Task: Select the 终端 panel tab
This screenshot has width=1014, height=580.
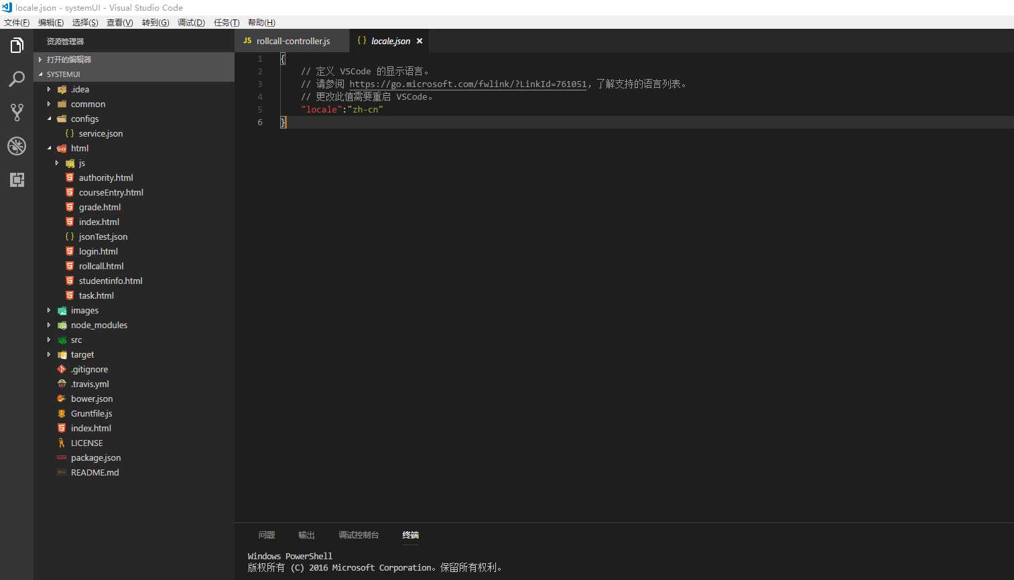Action: pyautogui.click(x=410, y=535)
